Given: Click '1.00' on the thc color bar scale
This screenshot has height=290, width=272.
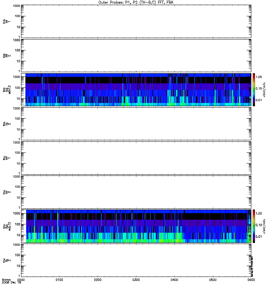Looking at the screenshot, I should tap(259, 214).
